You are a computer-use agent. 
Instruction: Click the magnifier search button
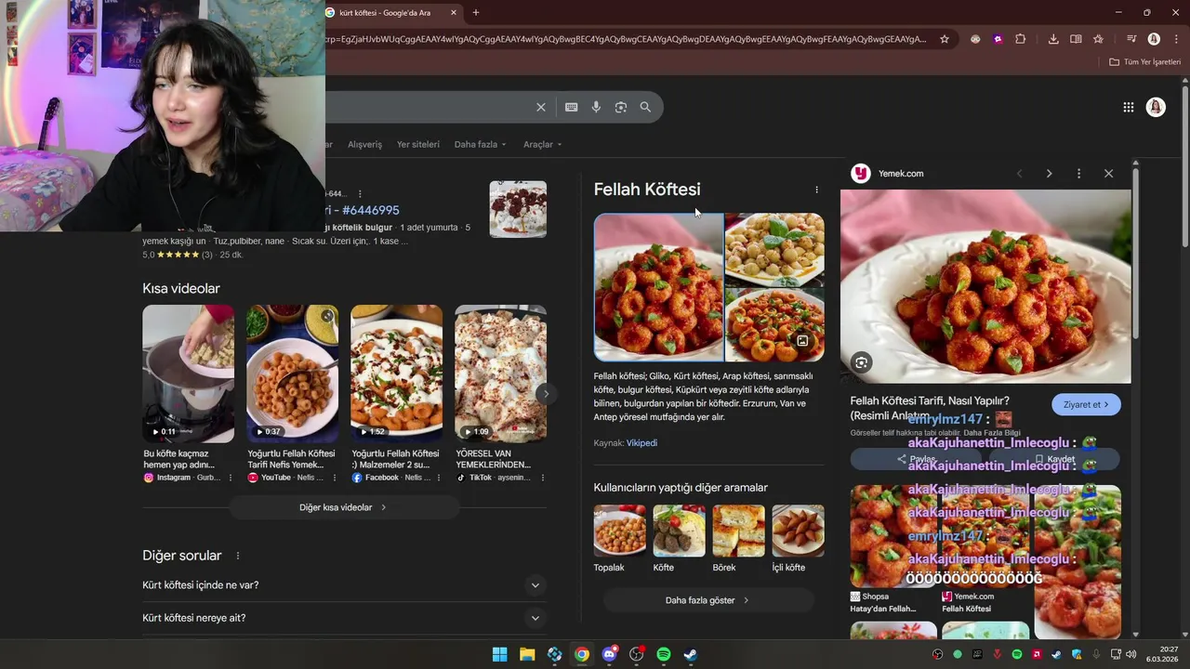pos(645,107)
